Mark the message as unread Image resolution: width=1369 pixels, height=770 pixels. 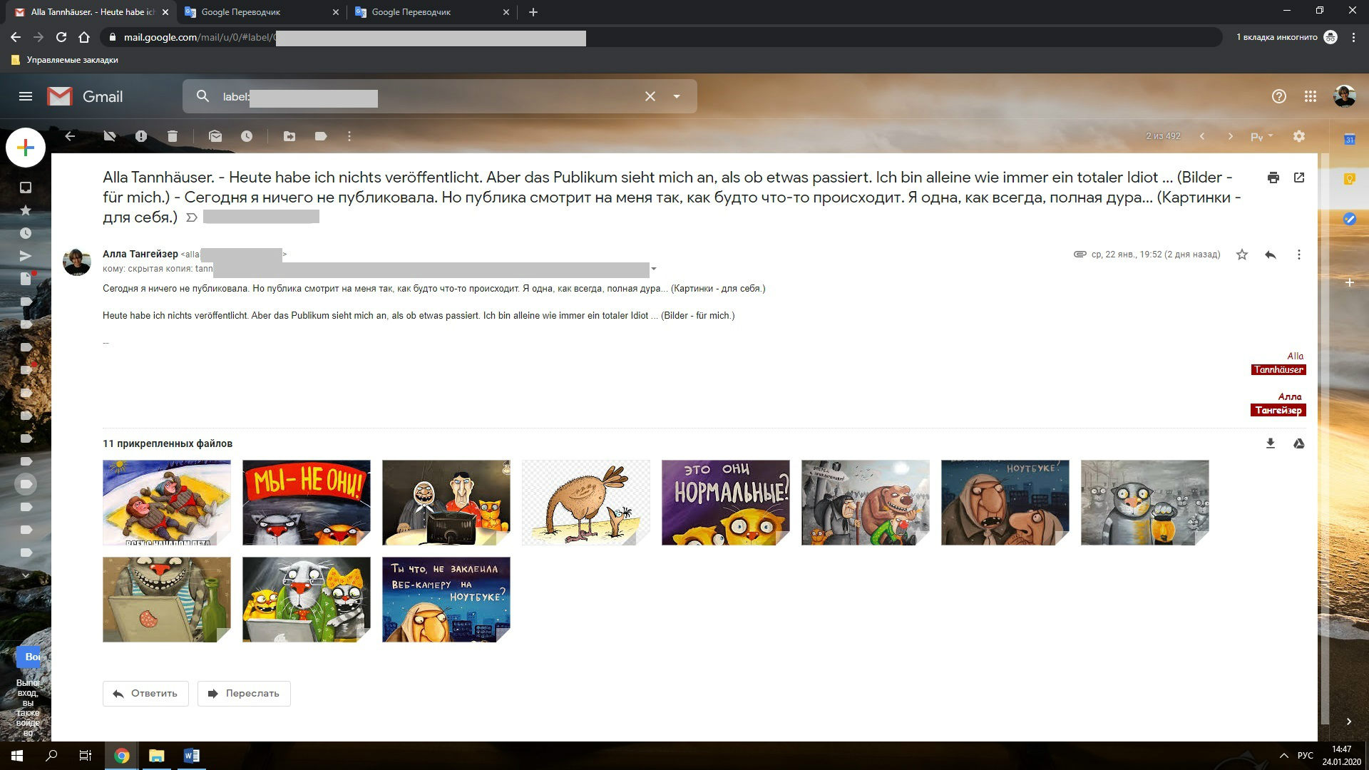click(x=215, y=136)
